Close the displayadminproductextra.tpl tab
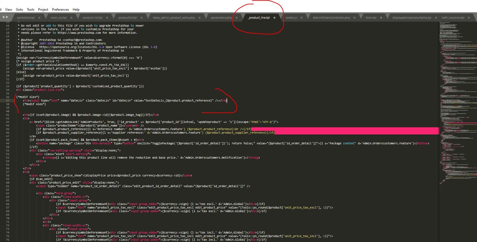This screenshot has width=477, height=242. click(436, 18)
